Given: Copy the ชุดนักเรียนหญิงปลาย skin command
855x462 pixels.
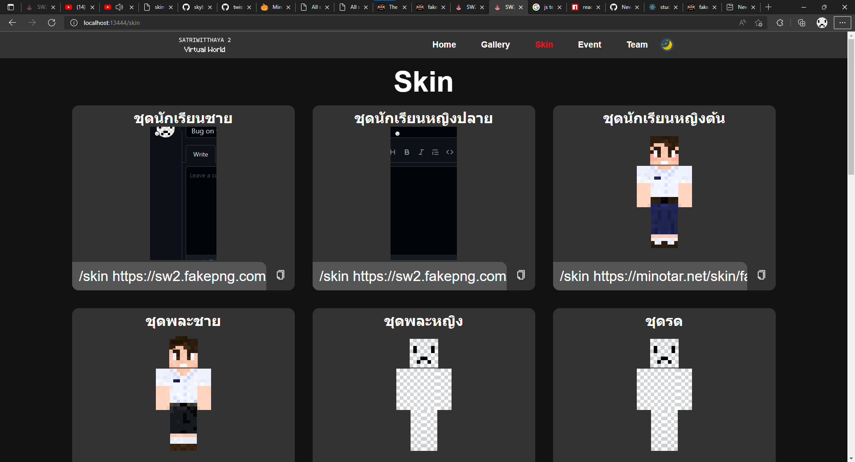Looking at the screenshot, I should (x=520, y=275).
